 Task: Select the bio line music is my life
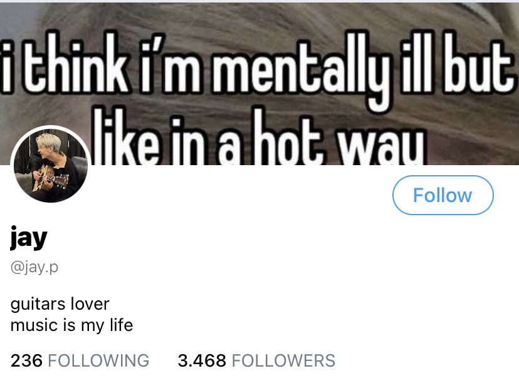point(72,325)
